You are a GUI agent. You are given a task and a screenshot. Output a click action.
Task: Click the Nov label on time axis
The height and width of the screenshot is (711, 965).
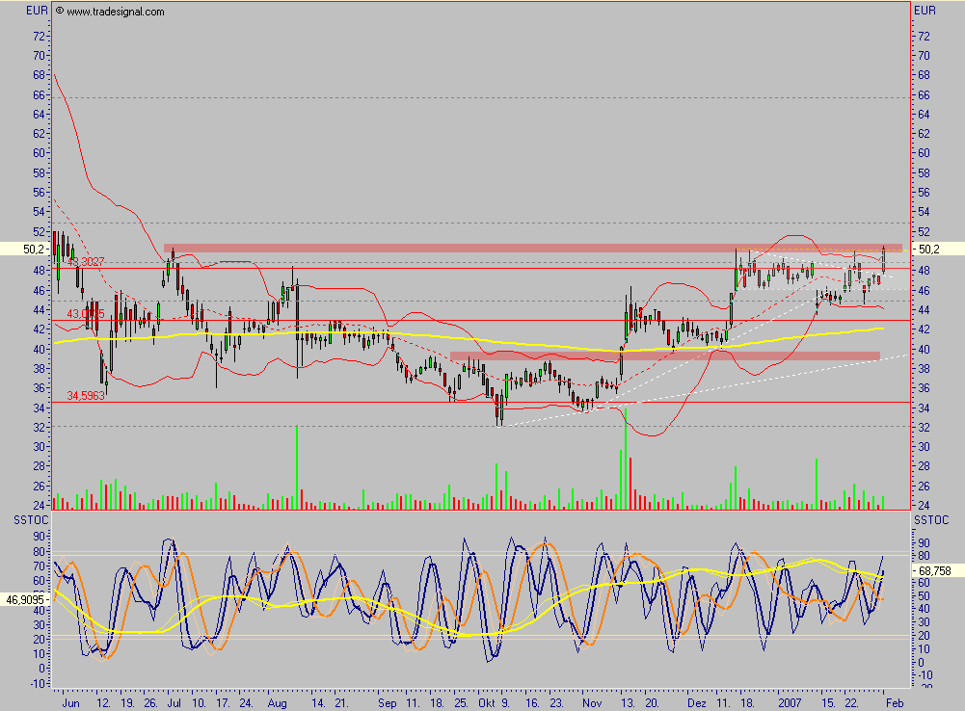(x=594, y=703)
